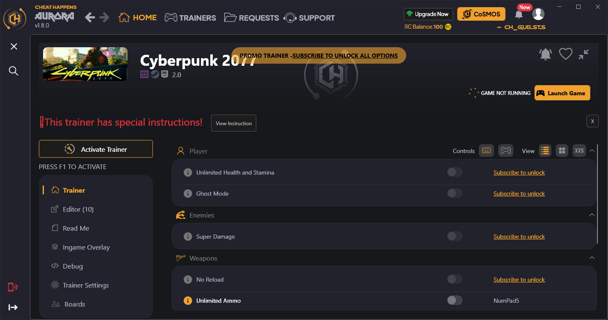Toggle No Reload switch

coord(455,279)
